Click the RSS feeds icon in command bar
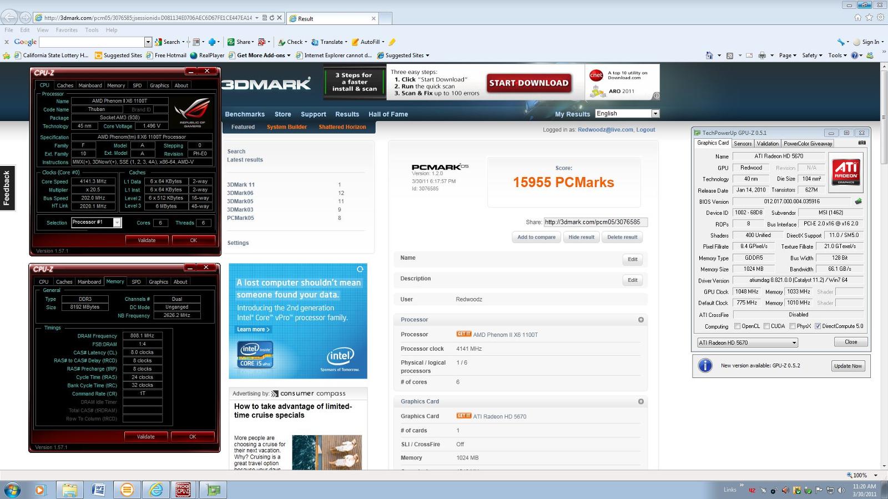 click(730, 55)
